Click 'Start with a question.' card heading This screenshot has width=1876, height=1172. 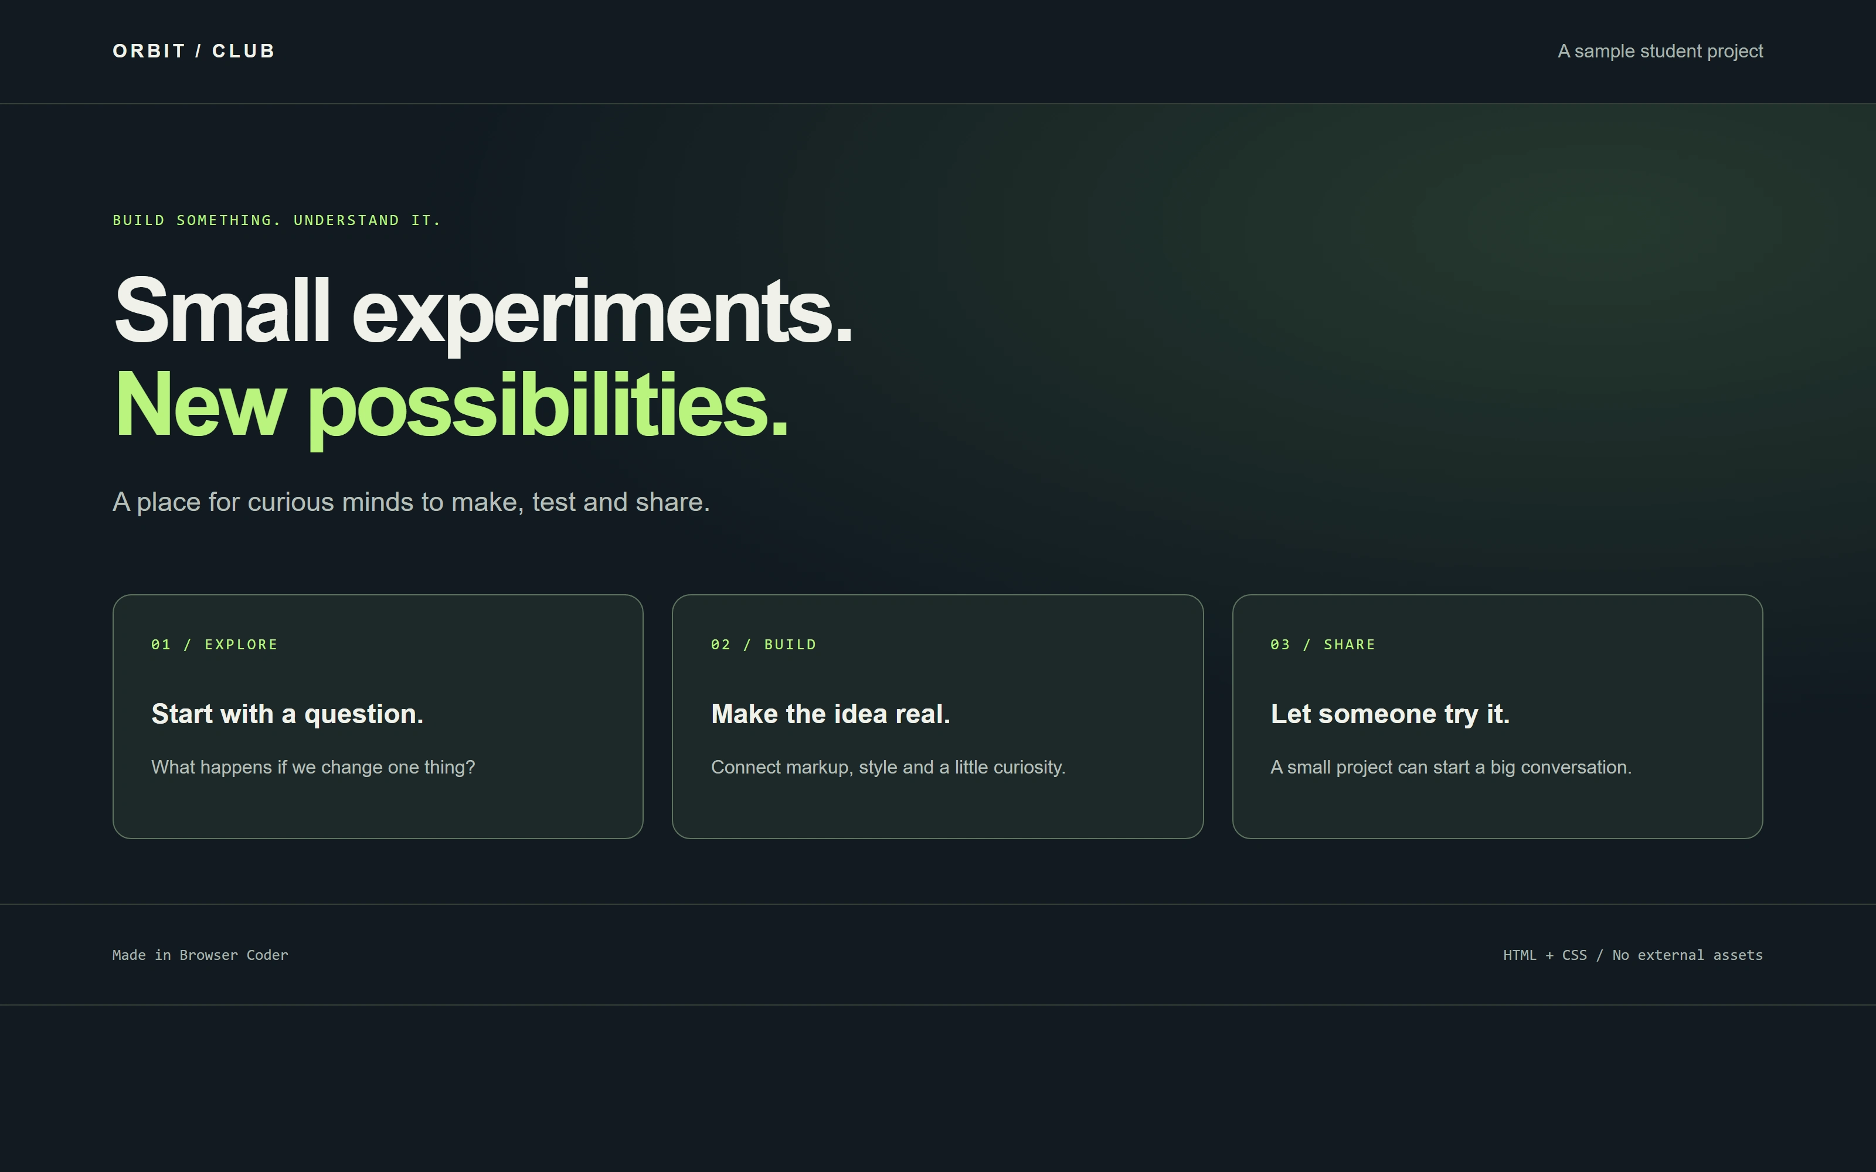click(x=288, y=714)
